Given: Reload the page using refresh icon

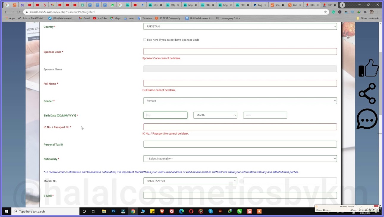Looking at the screenshot, I should (x=19, y=12).
